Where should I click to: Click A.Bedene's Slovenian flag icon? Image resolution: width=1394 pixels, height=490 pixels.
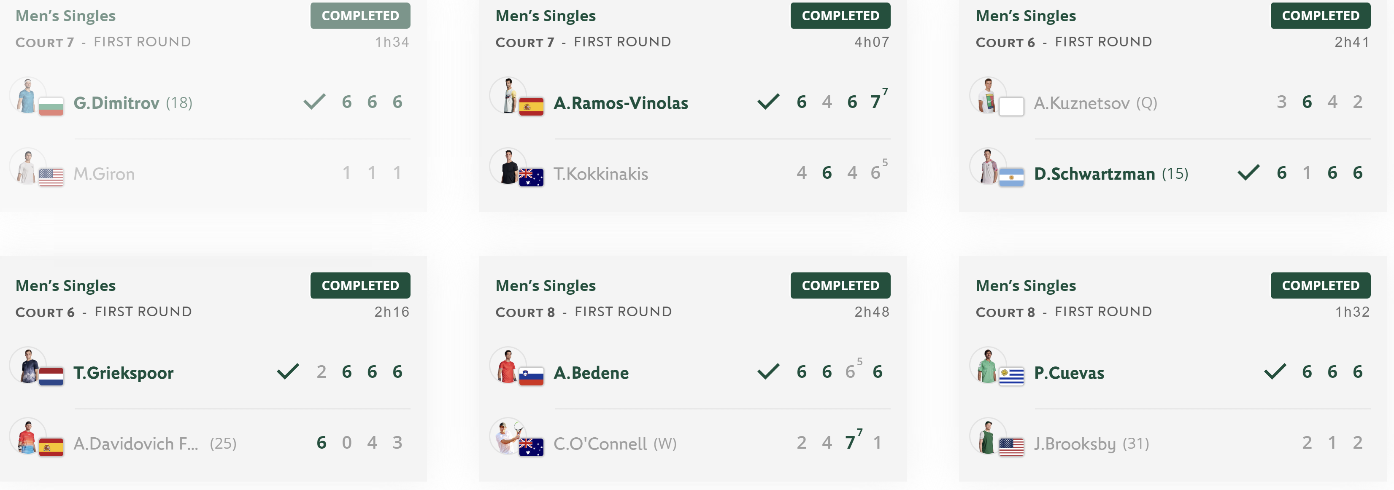tap(532, 376)
